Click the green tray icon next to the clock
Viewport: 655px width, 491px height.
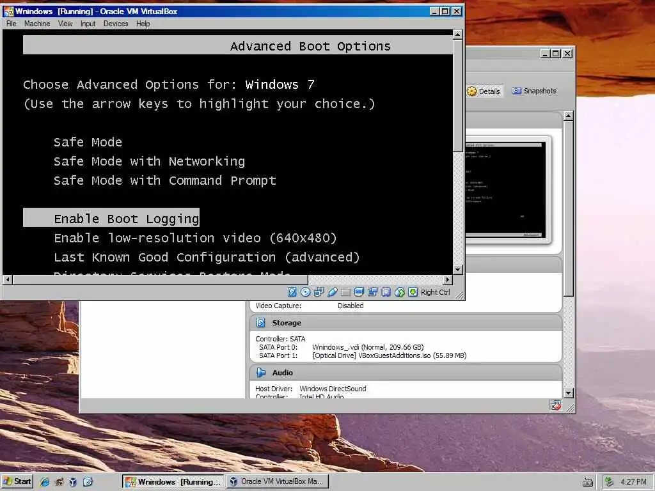click(610, 482)
